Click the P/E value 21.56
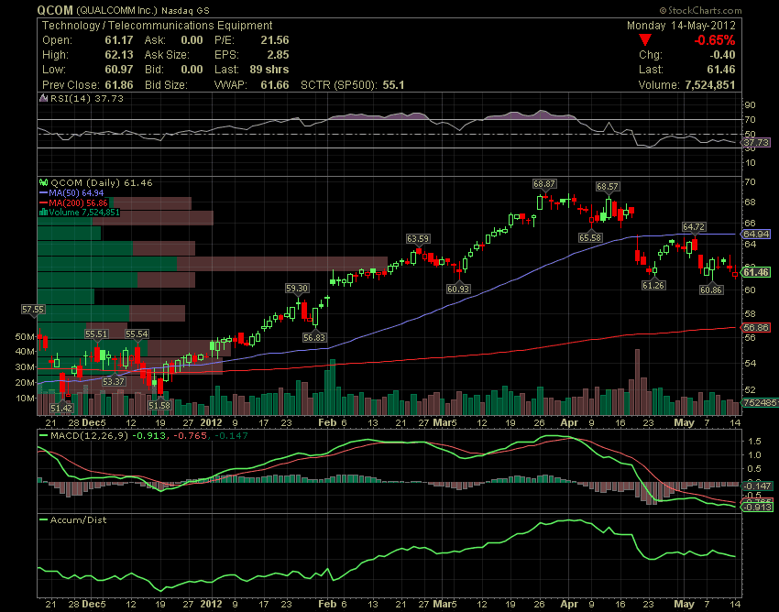The width and height of the screenshot is (779, 612). coord(275,40)
